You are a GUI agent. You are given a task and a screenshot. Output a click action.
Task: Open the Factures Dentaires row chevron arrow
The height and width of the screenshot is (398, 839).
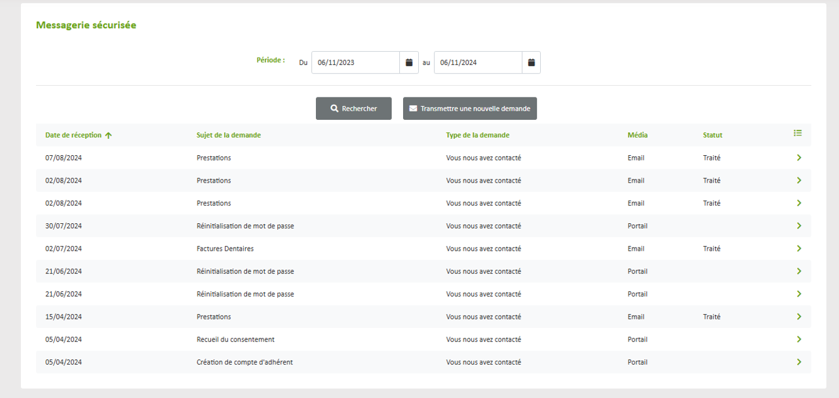tap(799, 249)
